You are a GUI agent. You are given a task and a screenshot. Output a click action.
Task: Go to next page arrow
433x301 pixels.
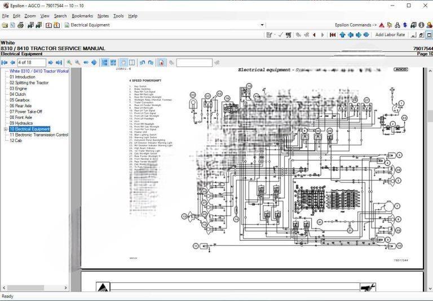(x=50, y=63)
